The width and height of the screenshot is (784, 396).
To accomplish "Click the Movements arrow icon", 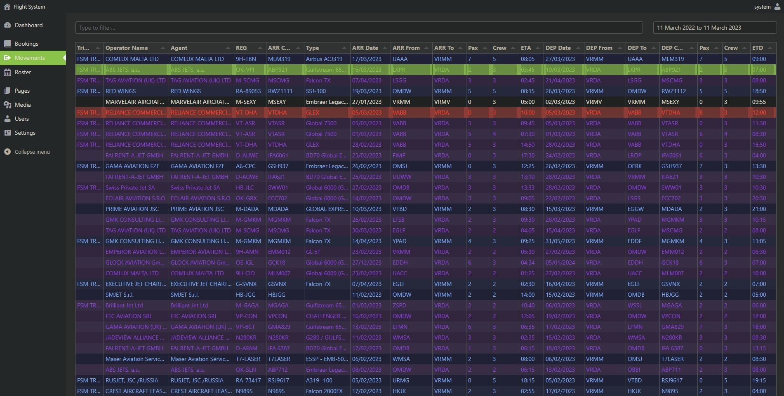I will click(x=7, y=58).
